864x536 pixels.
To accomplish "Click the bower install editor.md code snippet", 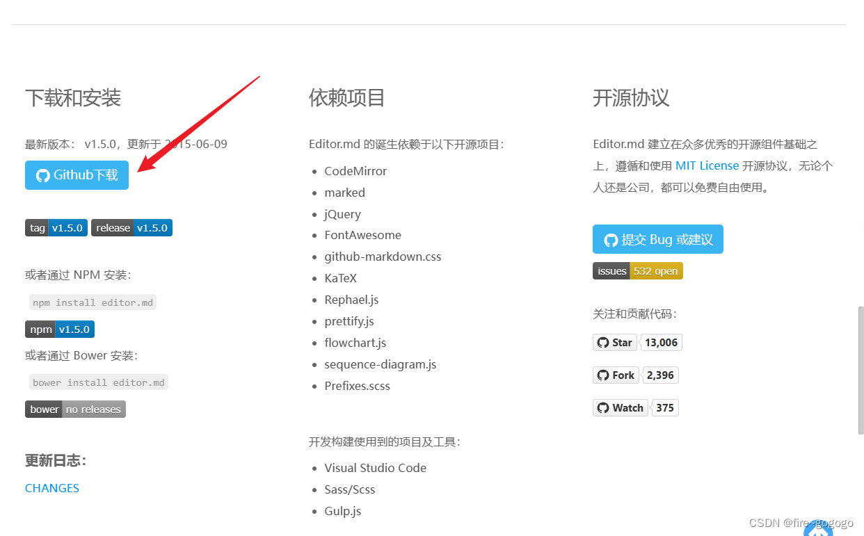I will tap(99, 382).
